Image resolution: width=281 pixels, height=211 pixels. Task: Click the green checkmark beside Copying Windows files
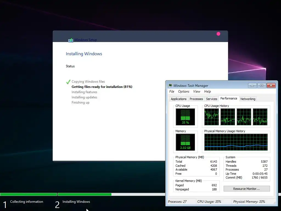[68, 82]
